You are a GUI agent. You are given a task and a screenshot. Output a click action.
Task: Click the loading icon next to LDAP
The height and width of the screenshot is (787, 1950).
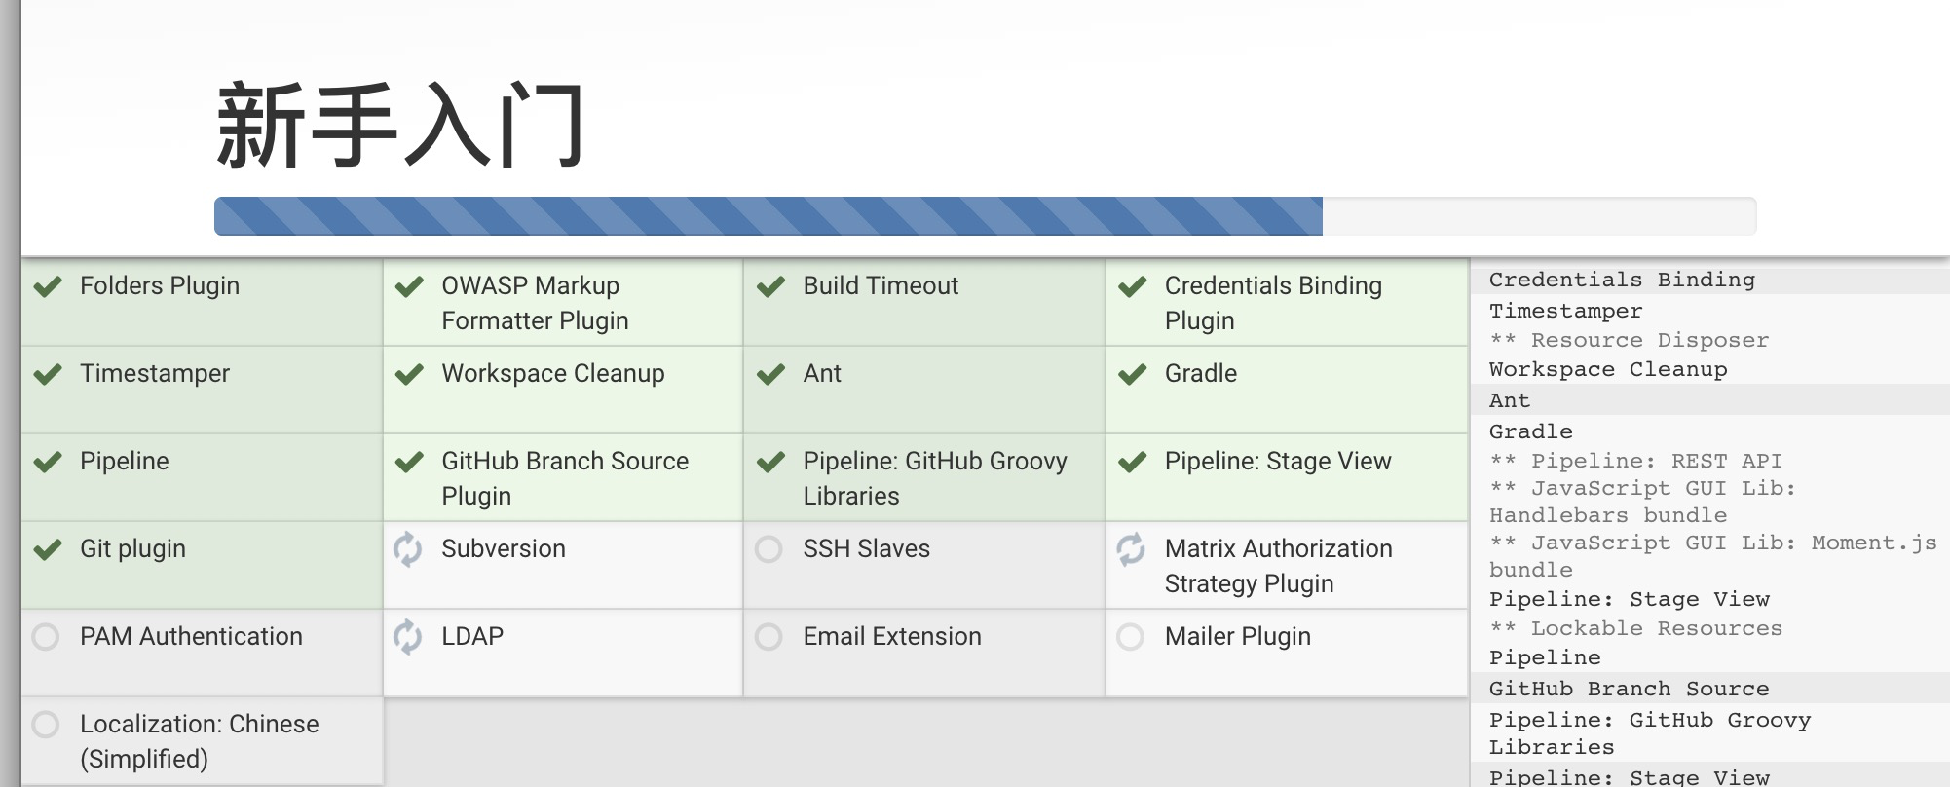tap(408, 637)
